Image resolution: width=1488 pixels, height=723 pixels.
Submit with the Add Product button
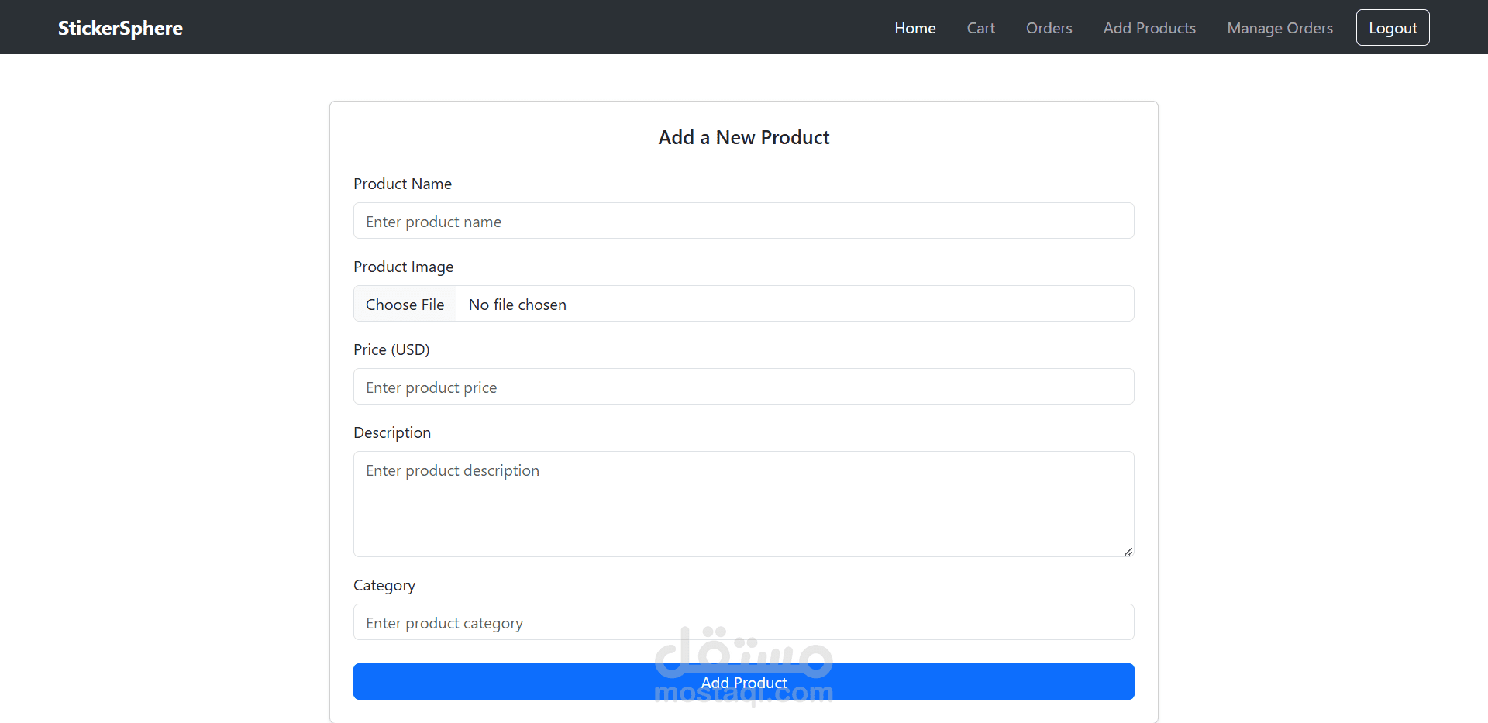tap(743, 681)
